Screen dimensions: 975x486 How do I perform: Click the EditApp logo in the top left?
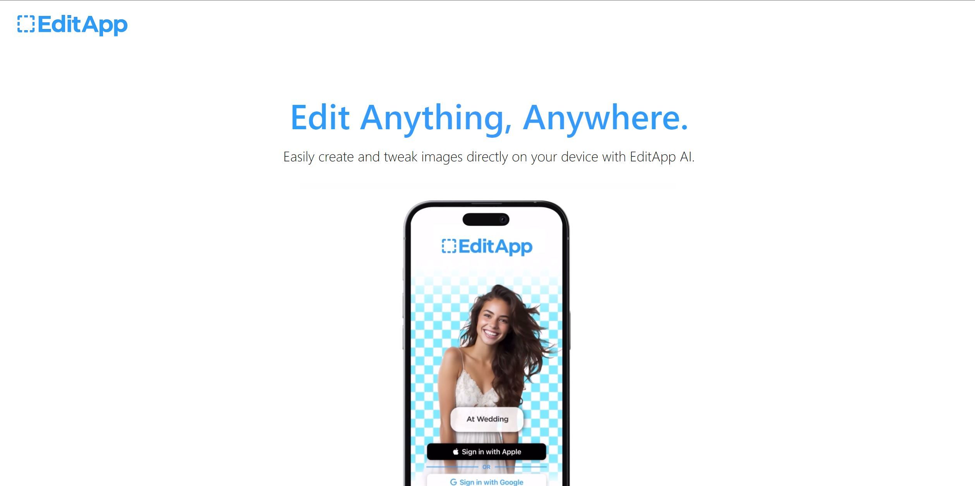(x=72, y=25)
